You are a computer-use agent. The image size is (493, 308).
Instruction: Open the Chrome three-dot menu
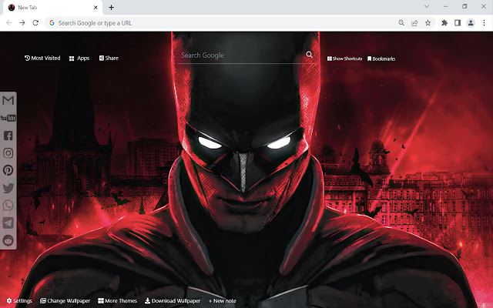pyautogui.click(x=484, y=23)
